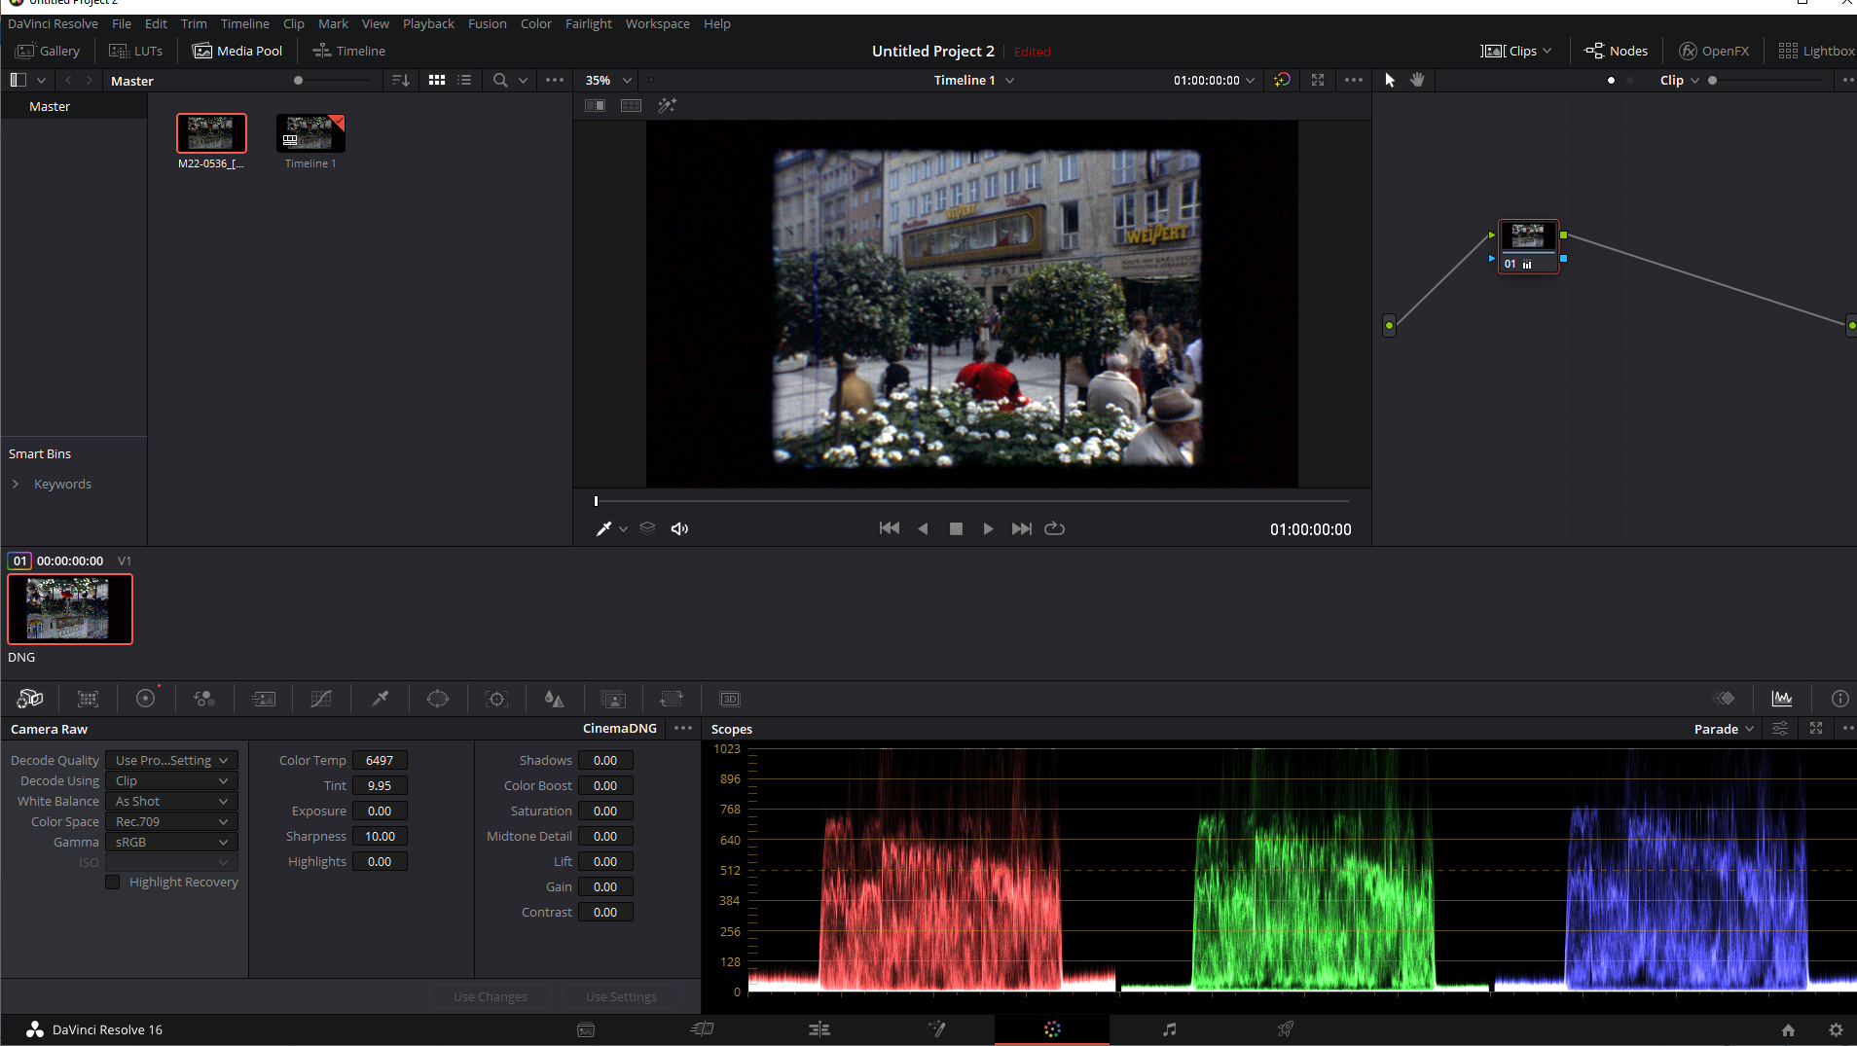
Task: Expand the Keywords smart bin
Action: [16, 484]
